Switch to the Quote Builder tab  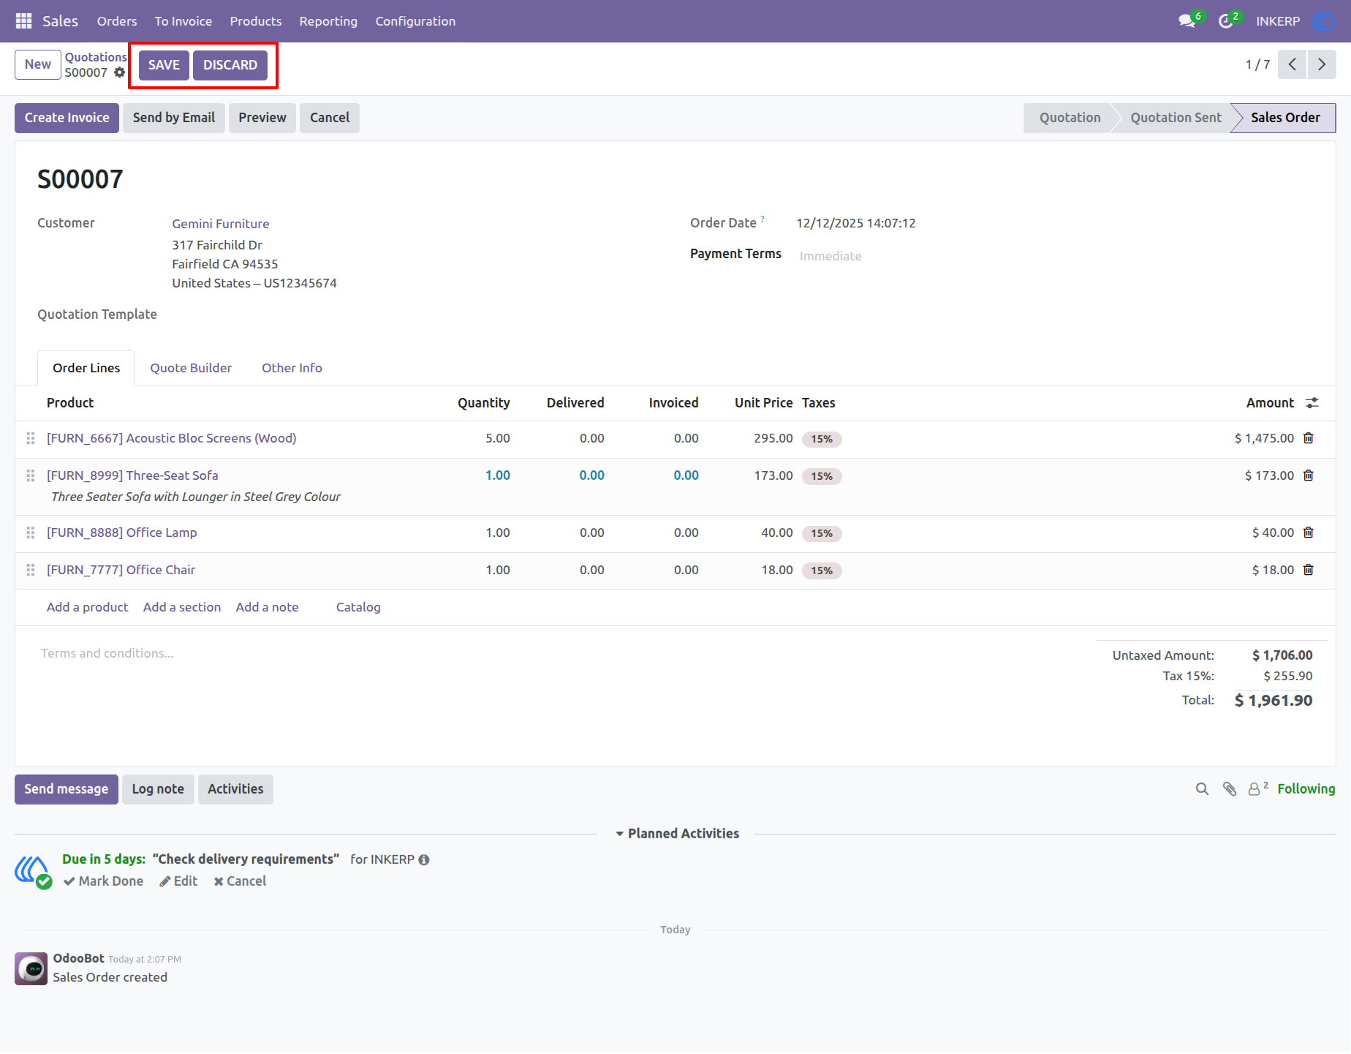pyautogui.click(x=191, y=368)
